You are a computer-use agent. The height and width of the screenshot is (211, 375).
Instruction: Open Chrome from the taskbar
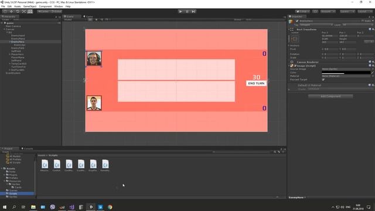tap(110, 207)
